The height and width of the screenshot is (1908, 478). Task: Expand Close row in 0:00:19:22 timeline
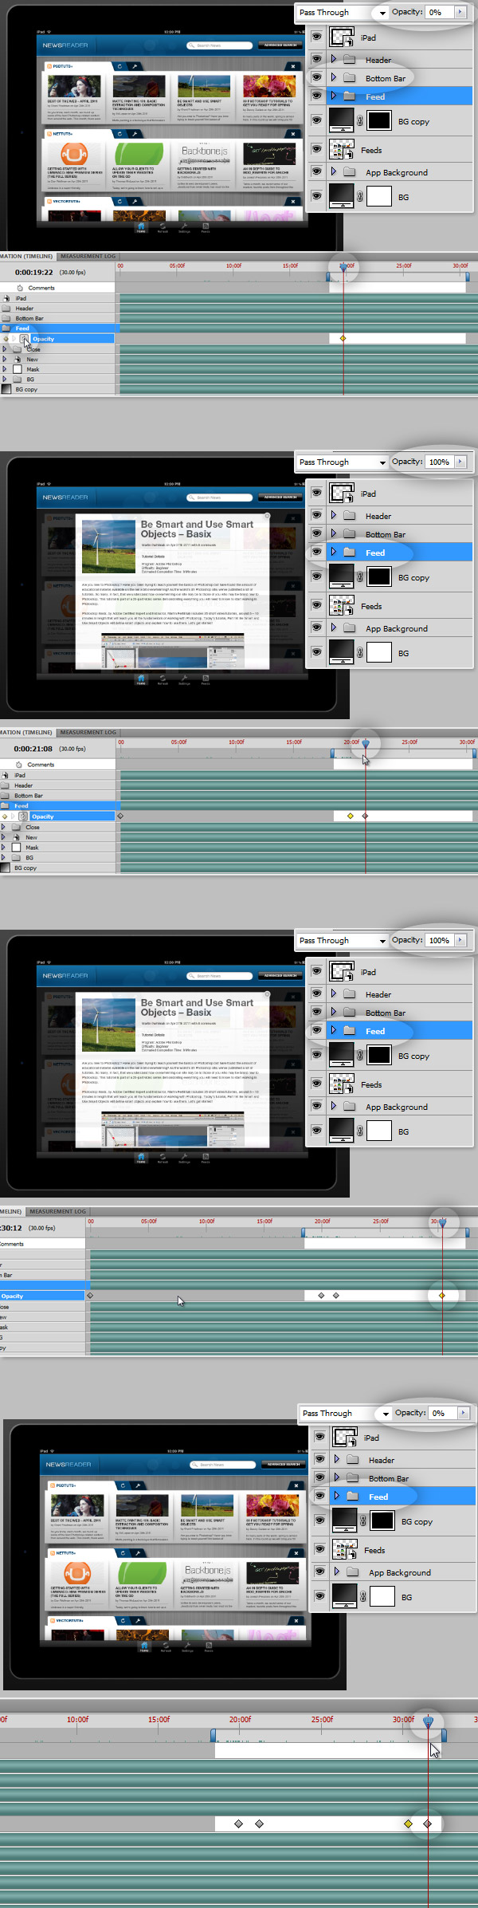5,348
